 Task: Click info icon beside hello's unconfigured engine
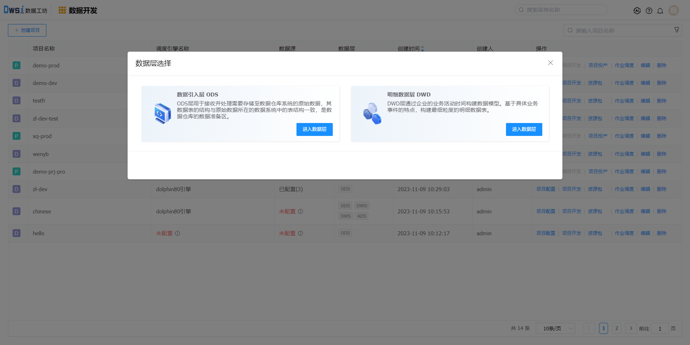pos(178,233)
